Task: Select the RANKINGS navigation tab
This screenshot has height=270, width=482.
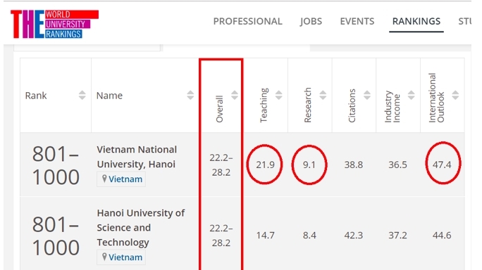Action: 416,21
